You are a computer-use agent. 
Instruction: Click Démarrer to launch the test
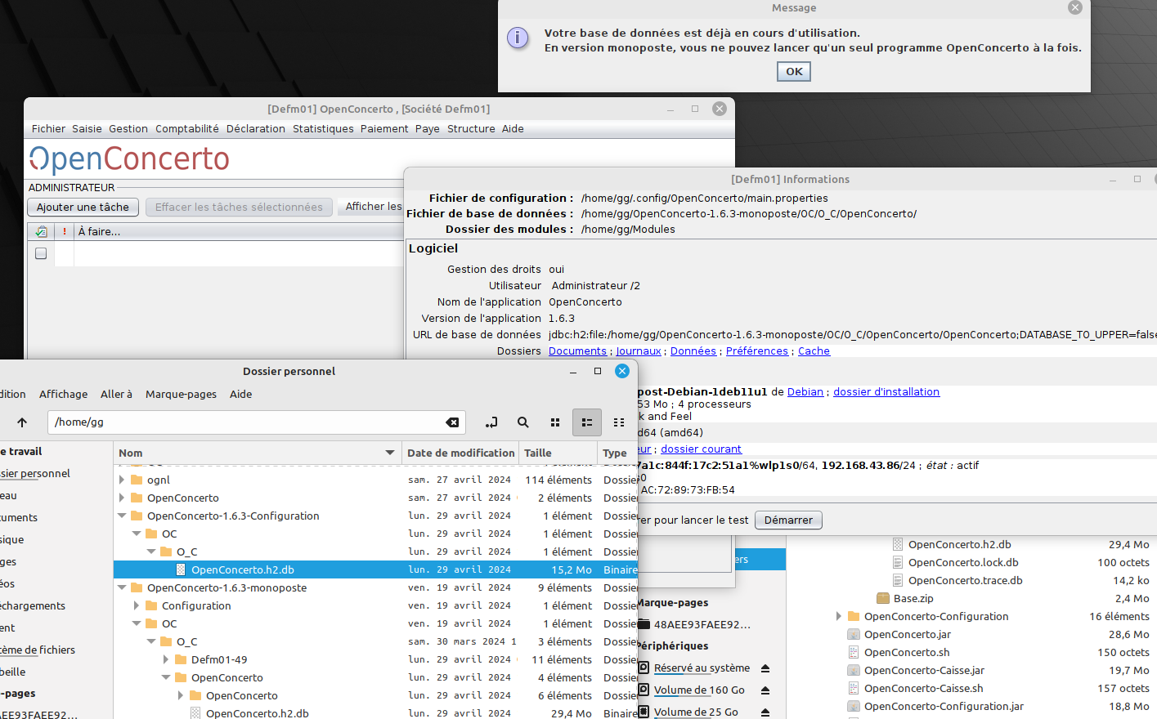click(788, 520)
